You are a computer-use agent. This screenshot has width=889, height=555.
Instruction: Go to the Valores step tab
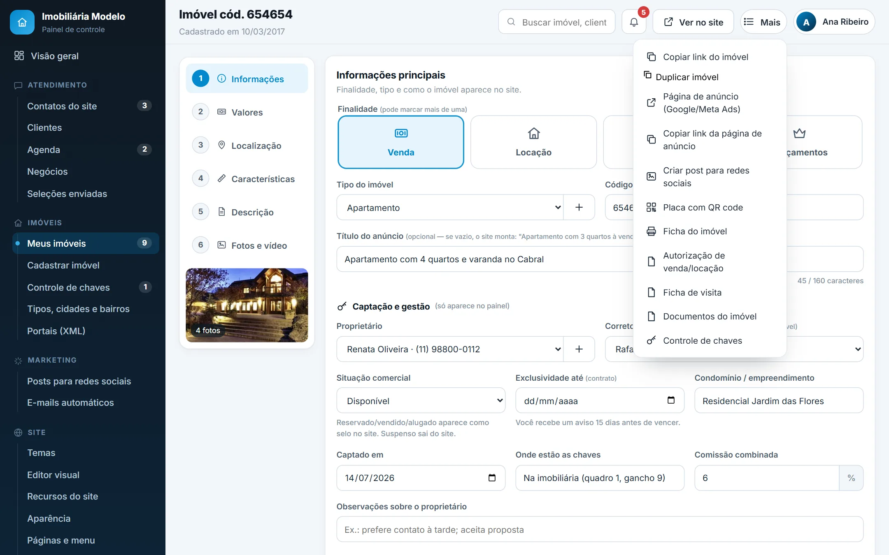[247, 112]
